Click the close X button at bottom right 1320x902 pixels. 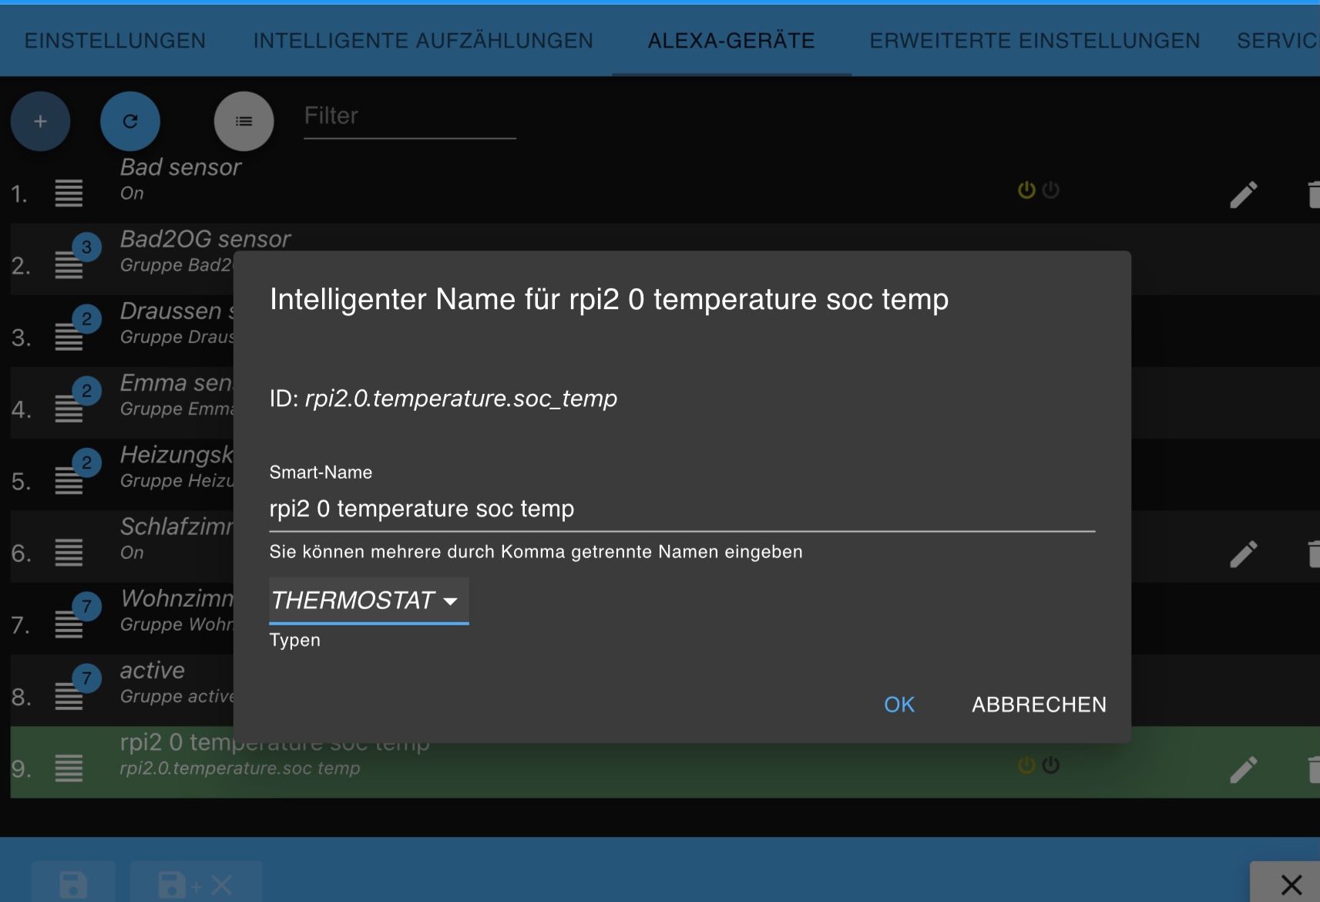(x=1290, y=883)
